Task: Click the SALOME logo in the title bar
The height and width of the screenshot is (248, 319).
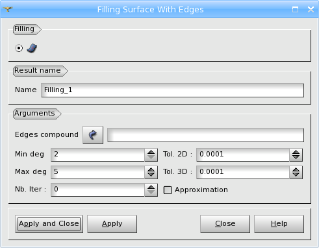Action: coord(8,9)
